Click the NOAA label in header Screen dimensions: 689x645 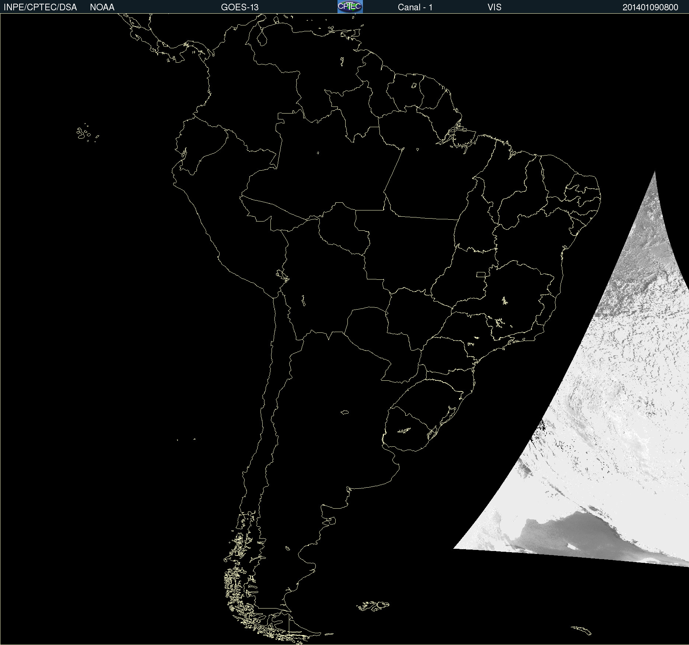(x=102, y=7)
